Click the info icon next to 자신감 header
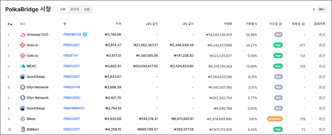This screenshot has height=135, width=332. (280, 24)
